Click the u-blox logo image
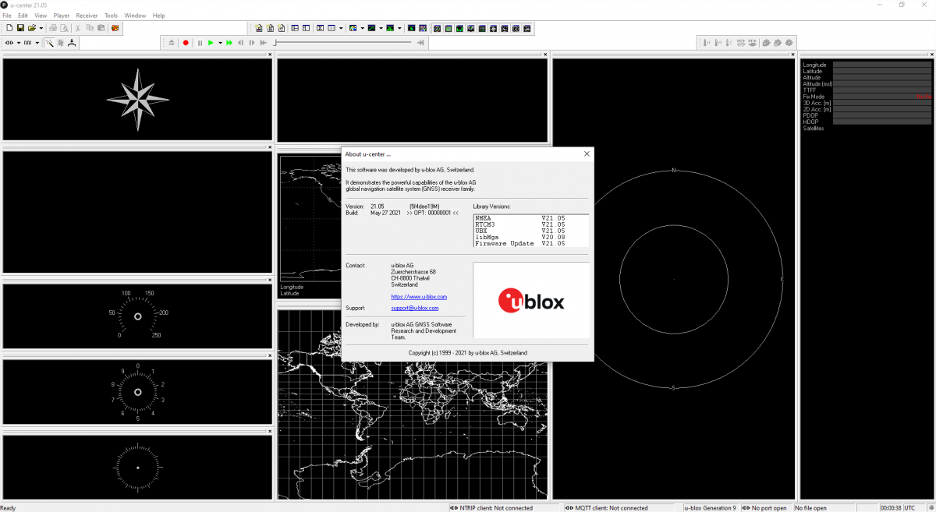 531,300
